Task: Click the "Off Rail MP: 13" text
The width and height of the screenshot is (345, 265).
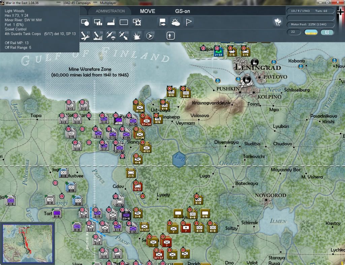Action: (17, 43)
